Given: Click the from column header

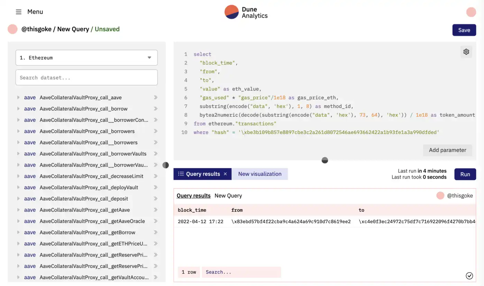Looking at the screenshot, I should coord(237,210).
